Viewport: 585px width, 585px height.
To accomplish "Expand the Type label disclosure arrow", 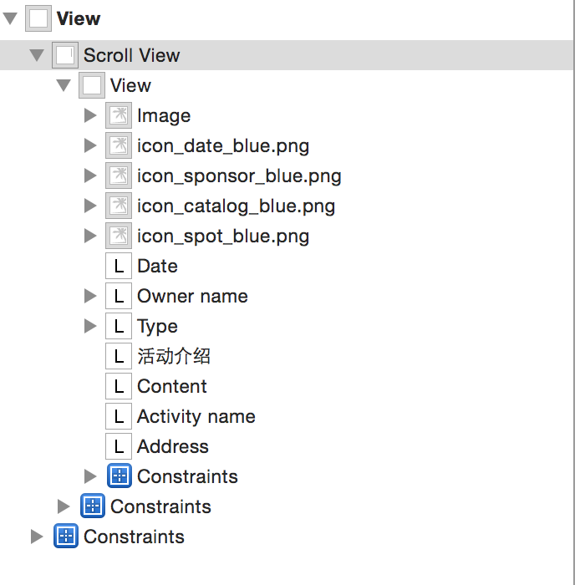I will point(90,326).
